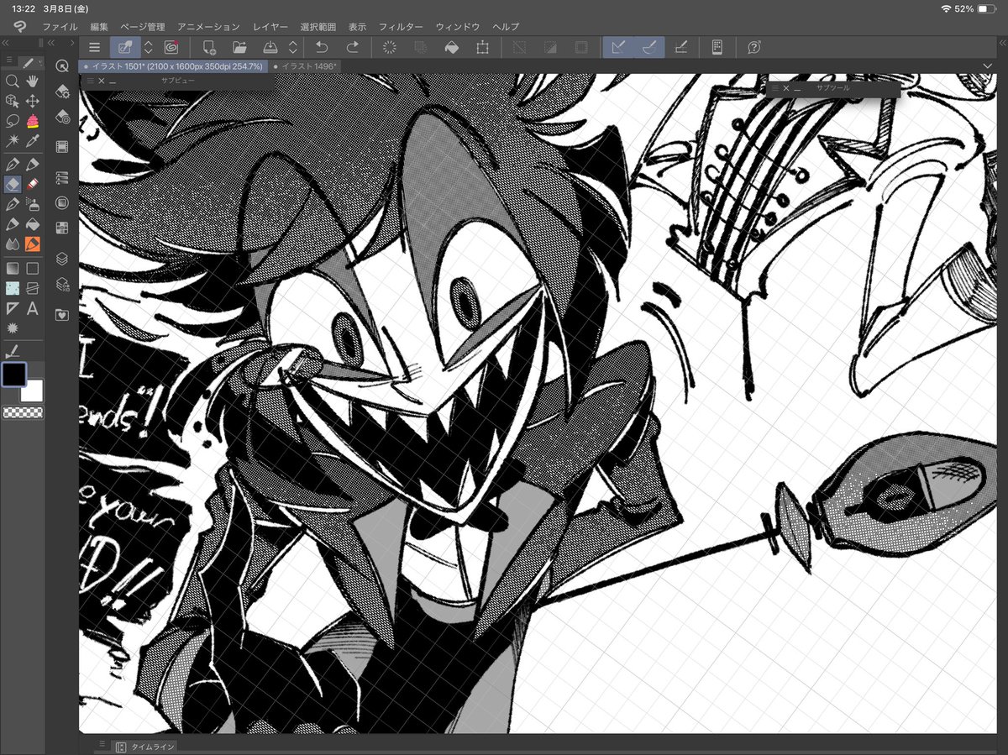Select the starburst correct-line tool
The height and width of the screenshot is (755, 1008).
pyautogui.click(x=13, y=328)
